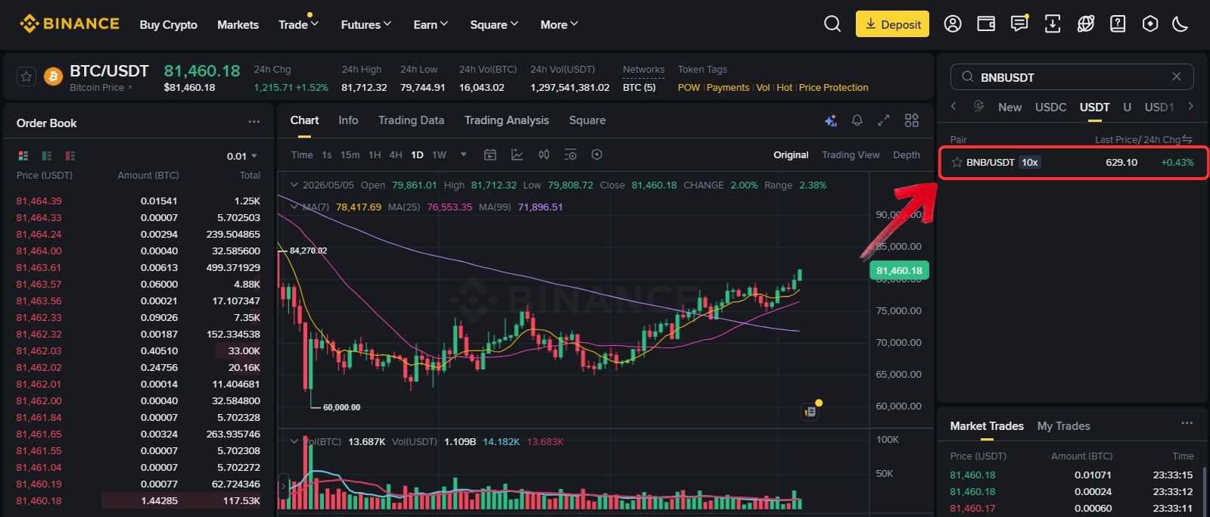Open the search magnifier in top navigation

[x=832, y=24]
